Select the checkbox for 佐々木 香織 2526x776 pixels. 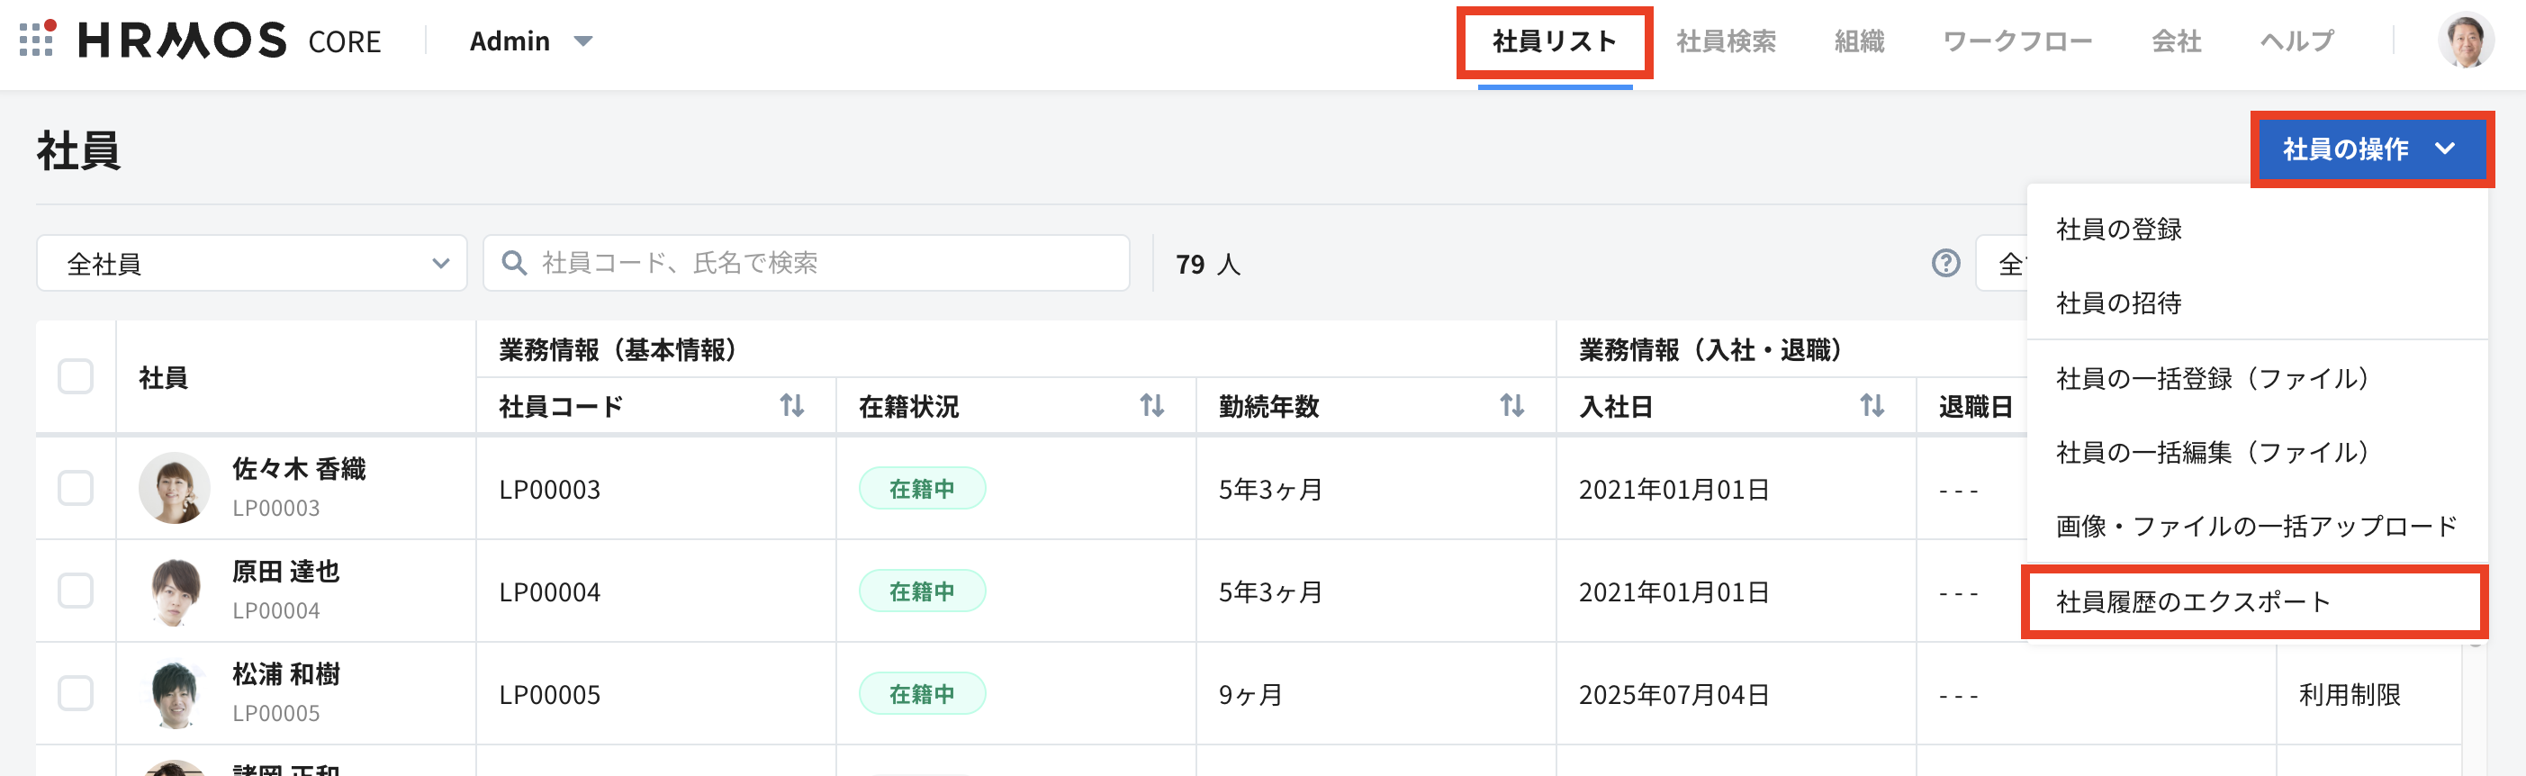(x=76, y=488)
